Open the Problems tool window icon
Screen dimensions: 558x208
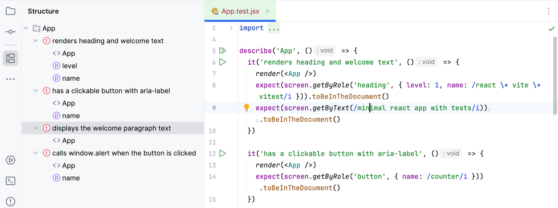coord(11,201)
